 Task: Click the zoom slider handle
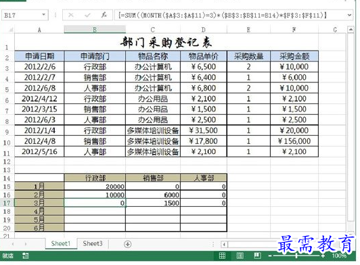coord(296,256)
